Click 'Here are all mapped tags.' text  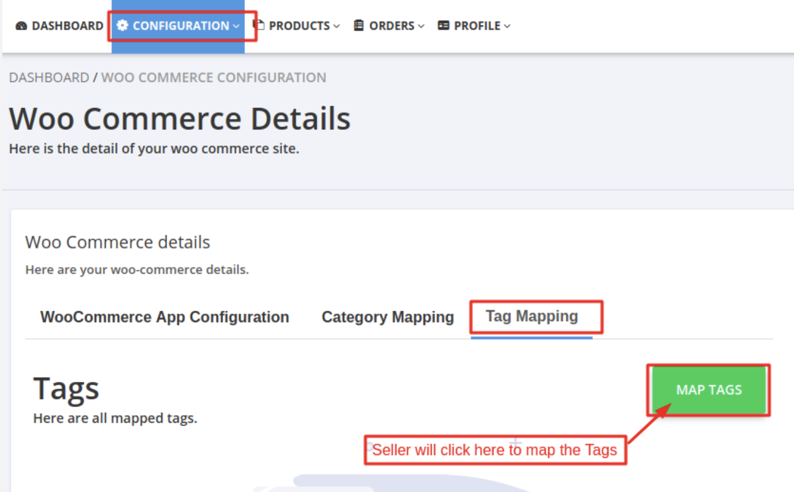pos(116,418)
